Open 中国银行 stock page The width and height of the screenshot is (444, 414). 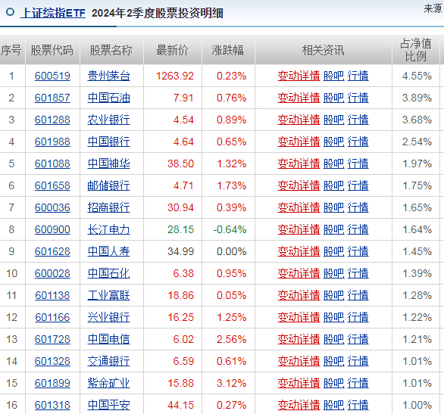coord(109,142)
